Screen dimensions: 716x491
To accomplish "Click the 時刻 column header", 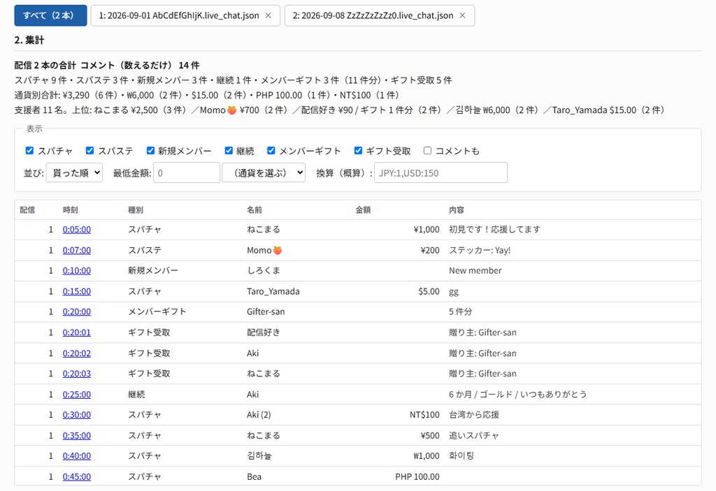I will (71, 210).
